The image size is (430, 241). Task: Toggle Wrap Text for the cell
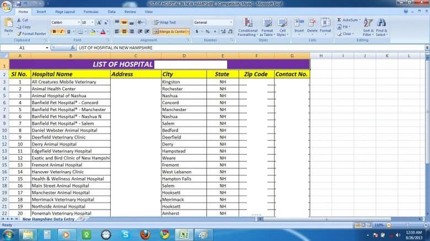coord(164,23)
